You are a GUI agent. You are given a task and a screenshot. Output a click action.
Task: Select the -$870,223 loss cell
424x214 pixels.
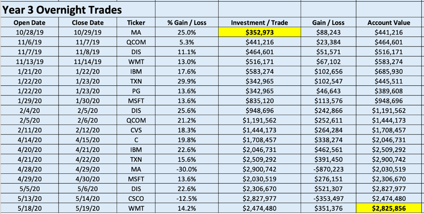tap(328, 170)
